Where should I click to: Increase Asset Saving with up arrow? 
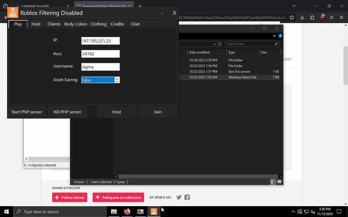pyautogui.click(x=117, y=79)
